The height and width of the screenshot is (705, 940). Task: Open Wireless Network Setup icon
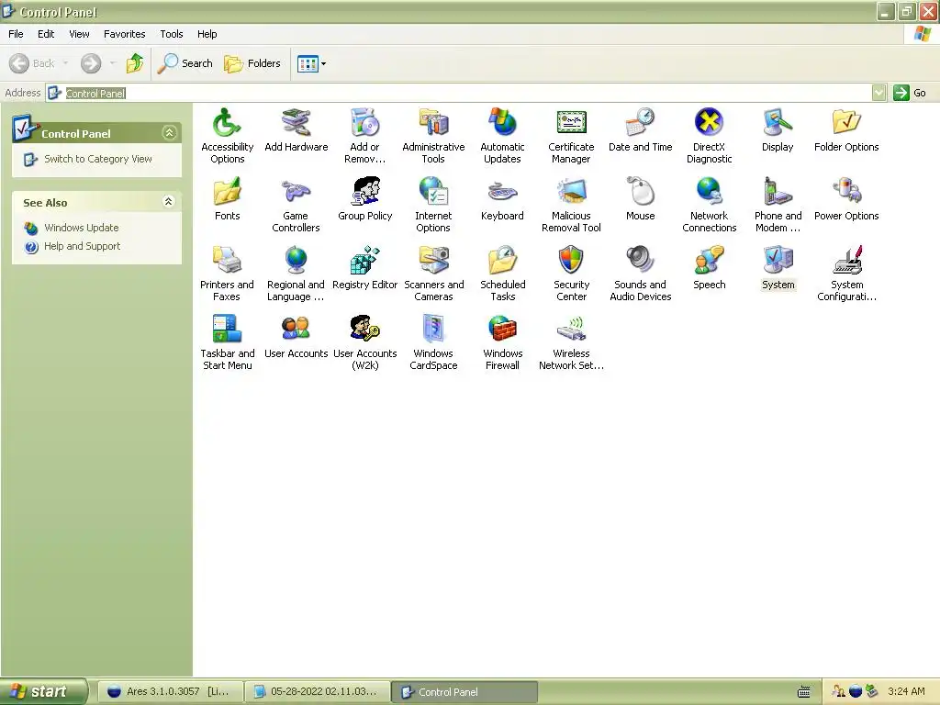tap(571, 342)
